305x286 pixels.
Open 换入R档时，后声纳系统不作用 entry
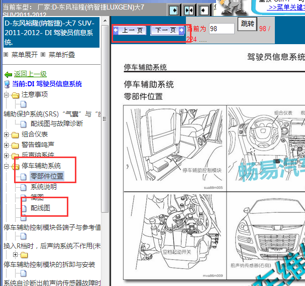click(52, 246)
